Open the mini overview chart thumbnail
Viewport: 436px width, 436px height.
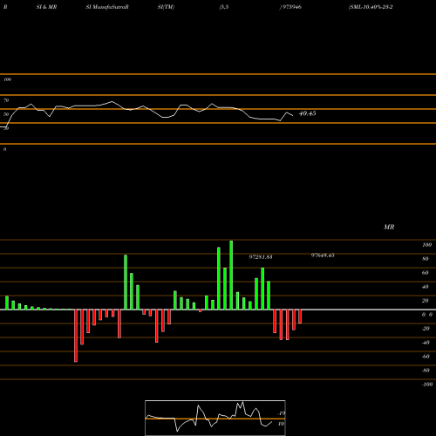(x=215, y=418)
